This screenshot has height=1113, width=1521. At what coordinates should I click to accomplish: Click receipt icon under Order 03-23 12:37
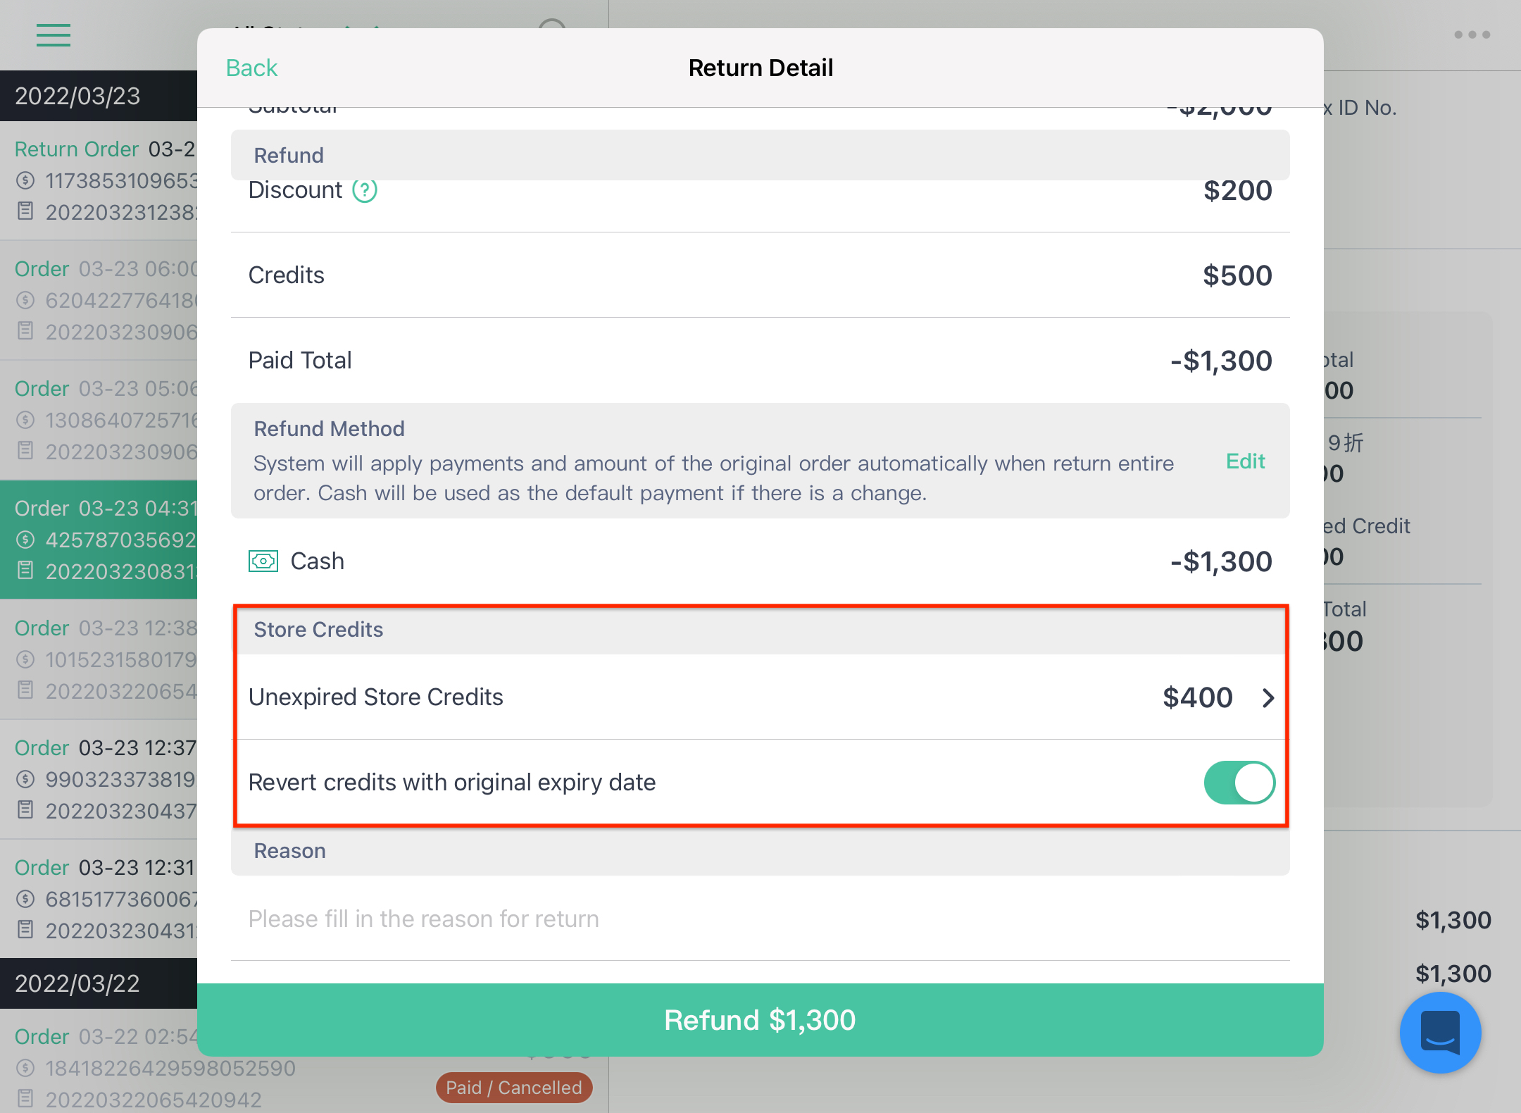point(25,810)
